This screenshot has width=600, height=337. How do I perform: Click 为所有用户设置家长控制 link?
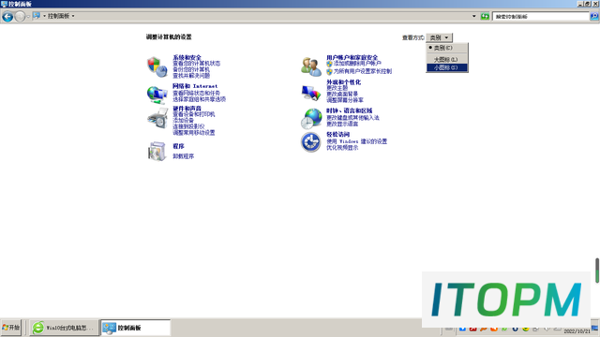pyautogui.click(x=363, y=71)
